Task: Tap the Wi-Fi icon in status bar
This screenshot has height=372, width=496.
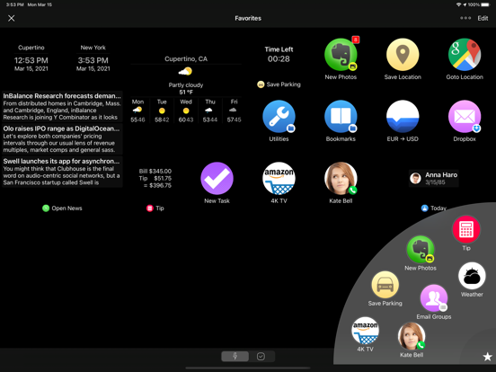Action: tap(458, 4)
